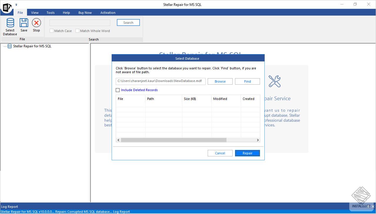Click the wrench and screwdriver repair service icon
376x214 pixels.
click(x=274, y=81)
